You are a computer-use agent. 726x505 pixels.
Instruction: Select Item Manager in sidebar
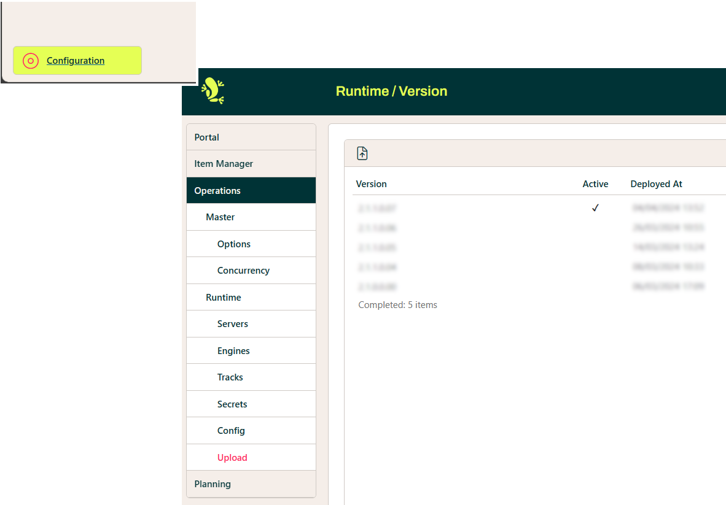coord(224,164)
